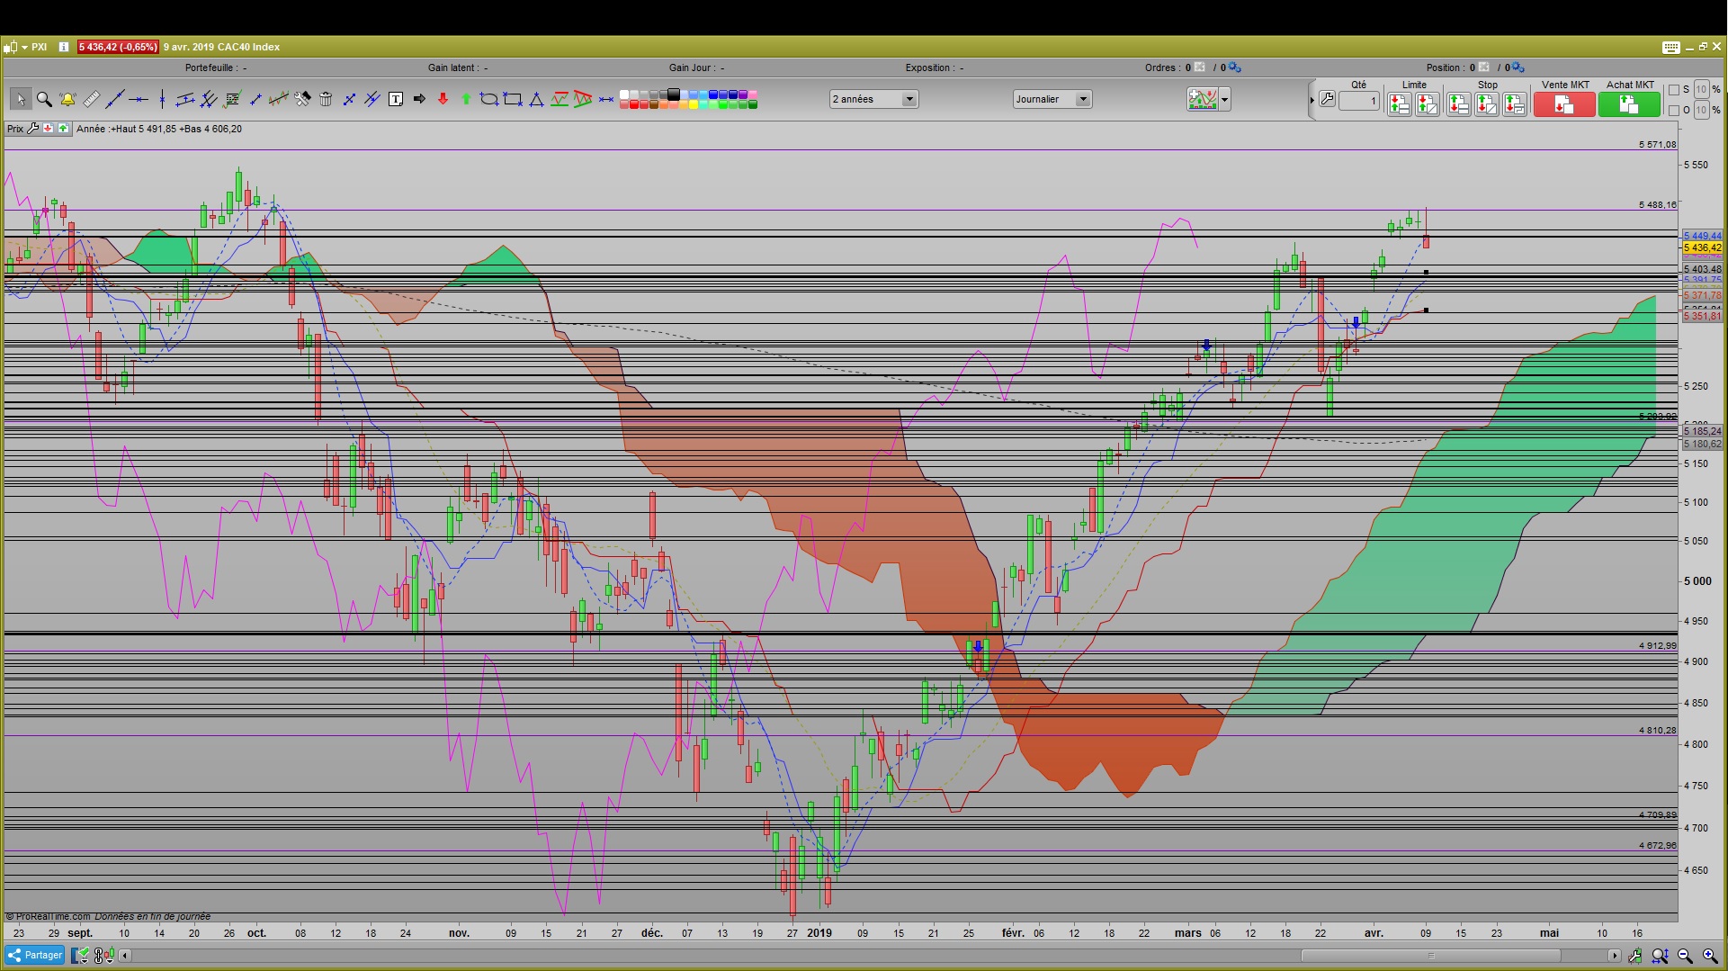
Task: Open Prix panel wrench settings
Action: [32, 129]
